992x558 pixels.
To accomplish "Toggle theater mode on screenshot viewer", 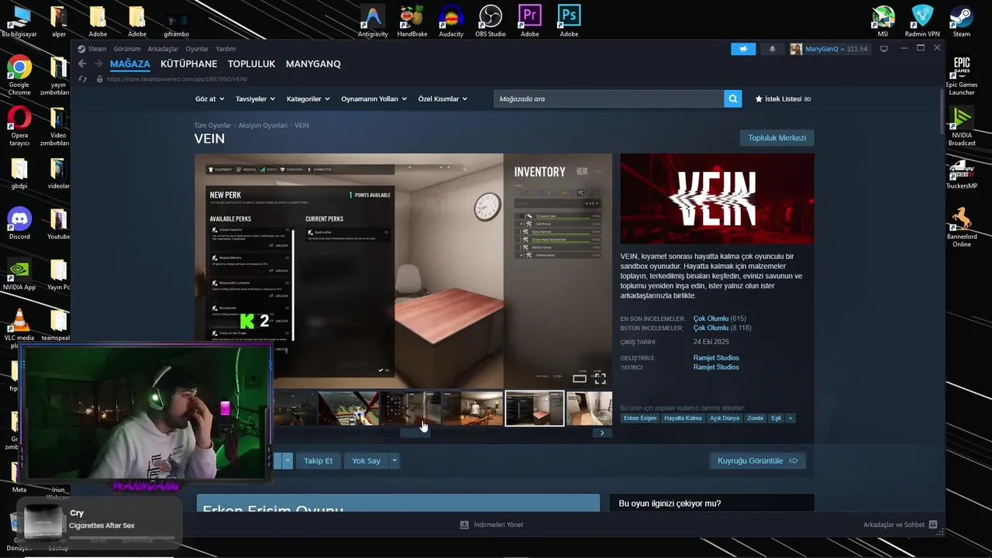I will coord(580,378).
